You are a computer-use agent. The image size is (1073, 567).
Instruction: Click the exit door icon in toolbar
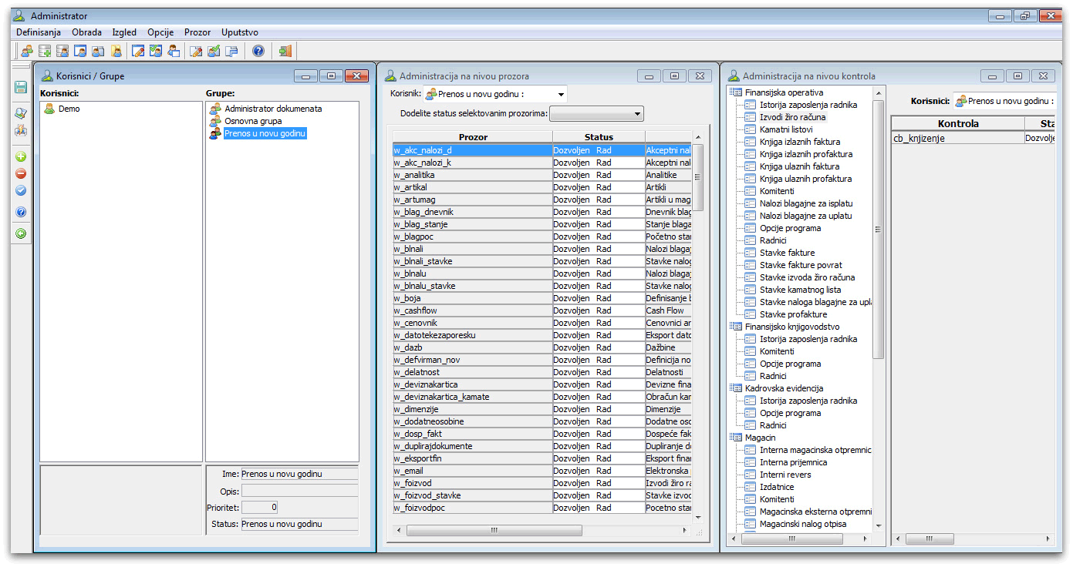point(285,51)
